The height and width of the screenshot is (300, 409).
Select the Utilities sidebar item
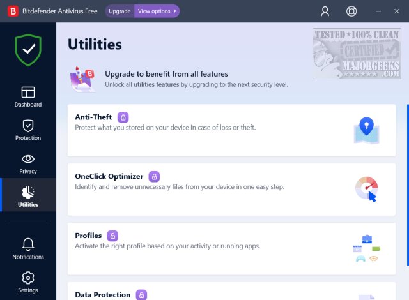pos(28,197)
